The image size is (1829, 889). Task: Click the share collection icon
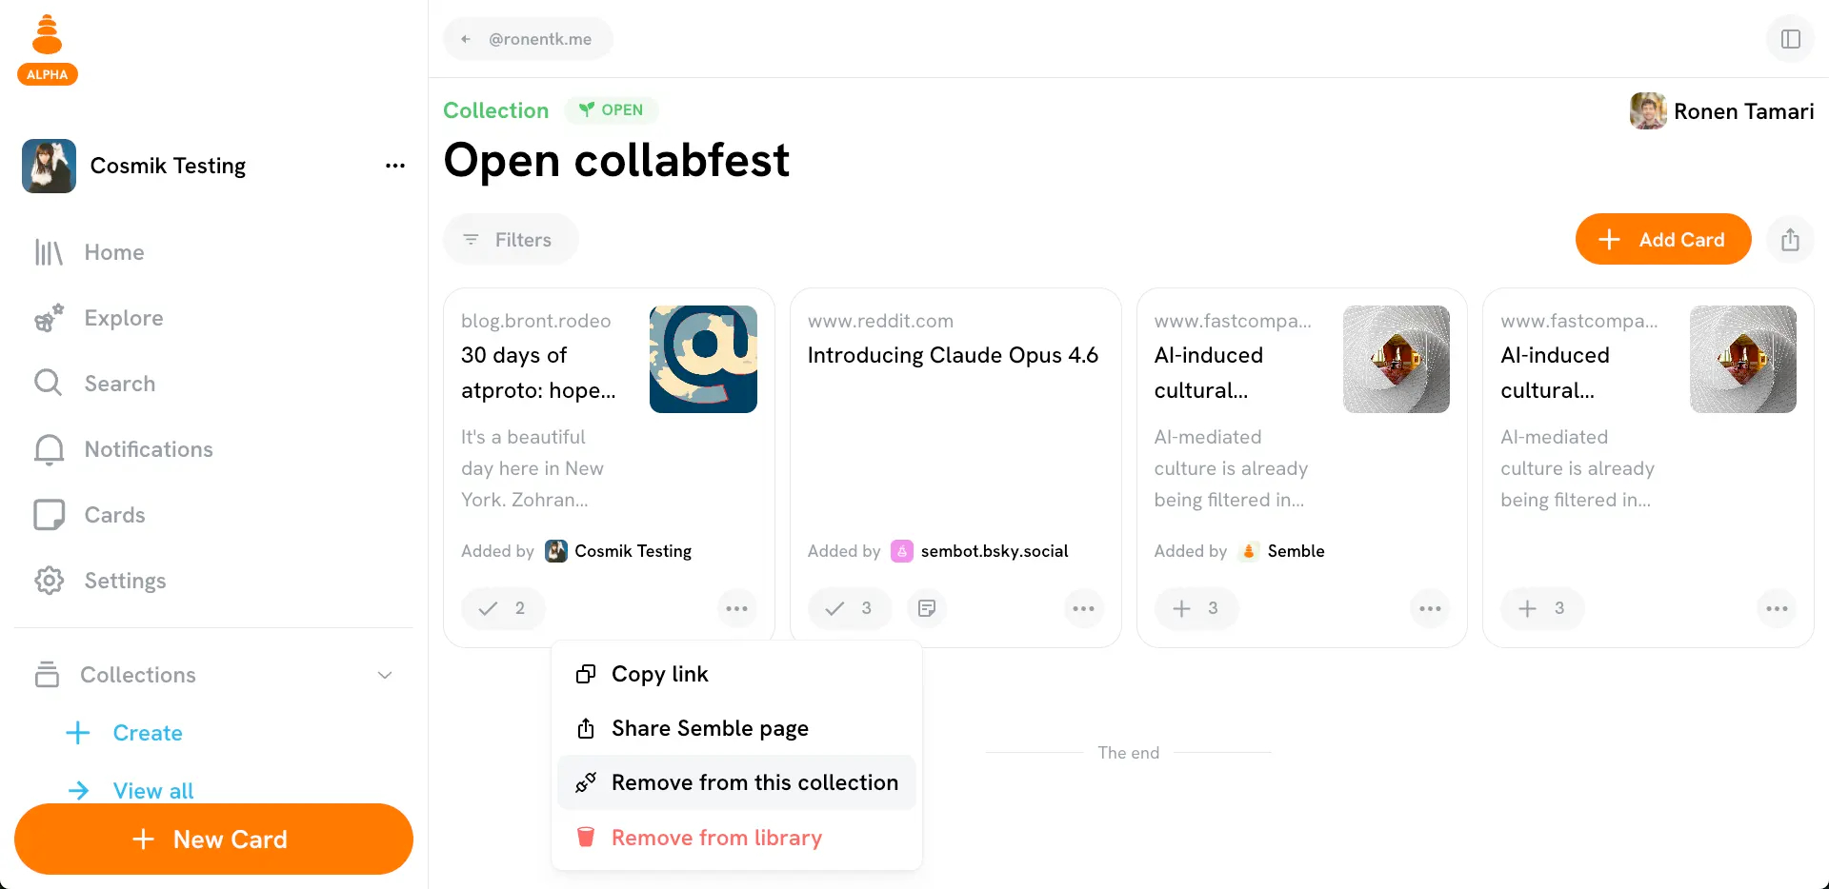tap(1790, 240)
